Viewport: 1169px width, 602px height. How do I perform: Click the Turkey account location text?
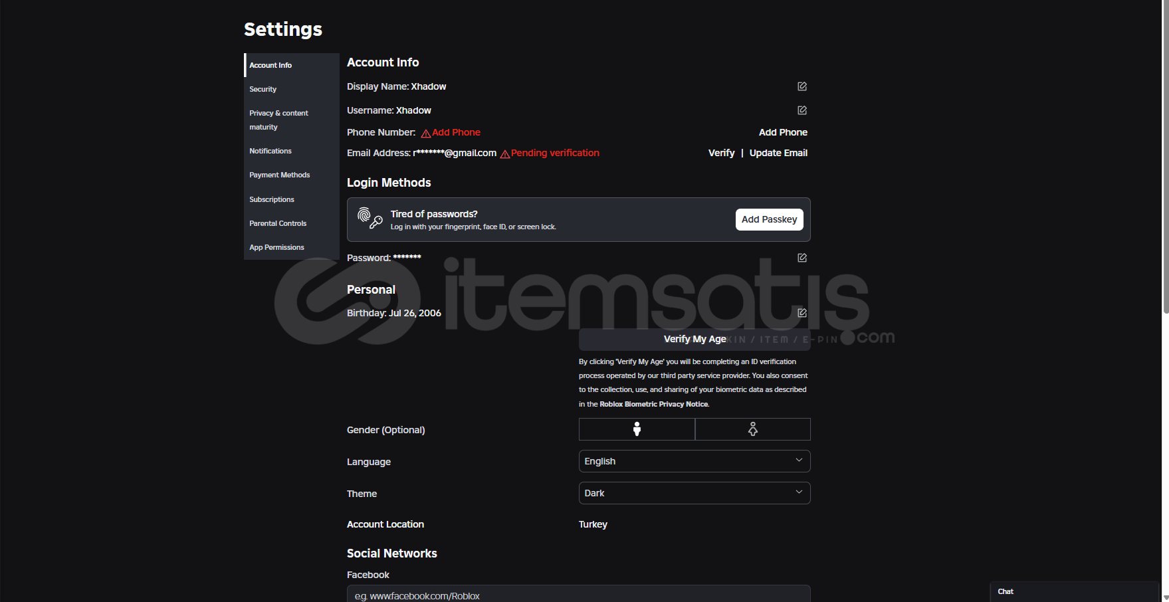tap(593, 524)
